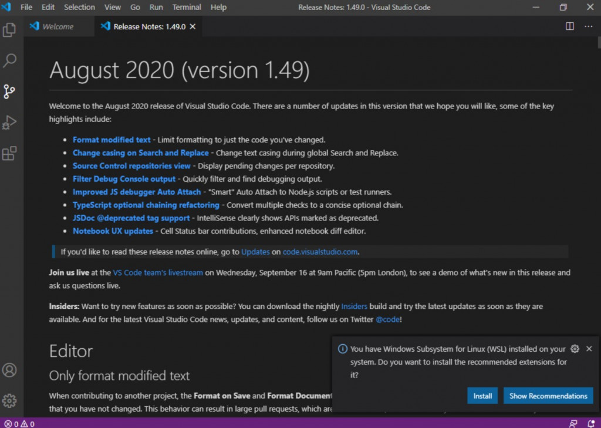Open VS Code team's livestream link

click(x=158, y=273)
